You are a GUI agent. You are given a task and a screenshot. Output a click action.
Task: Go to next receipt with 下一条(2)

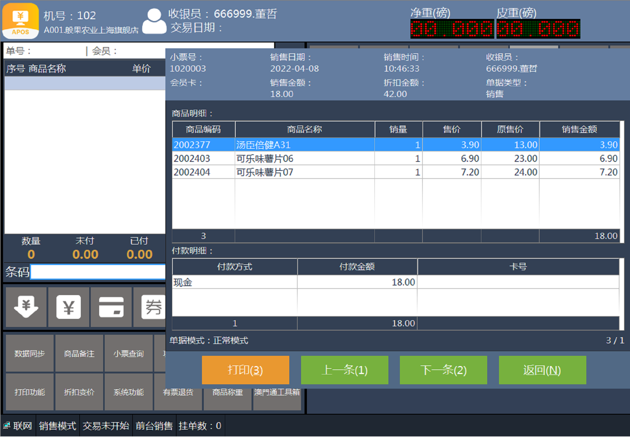point(443,370)
